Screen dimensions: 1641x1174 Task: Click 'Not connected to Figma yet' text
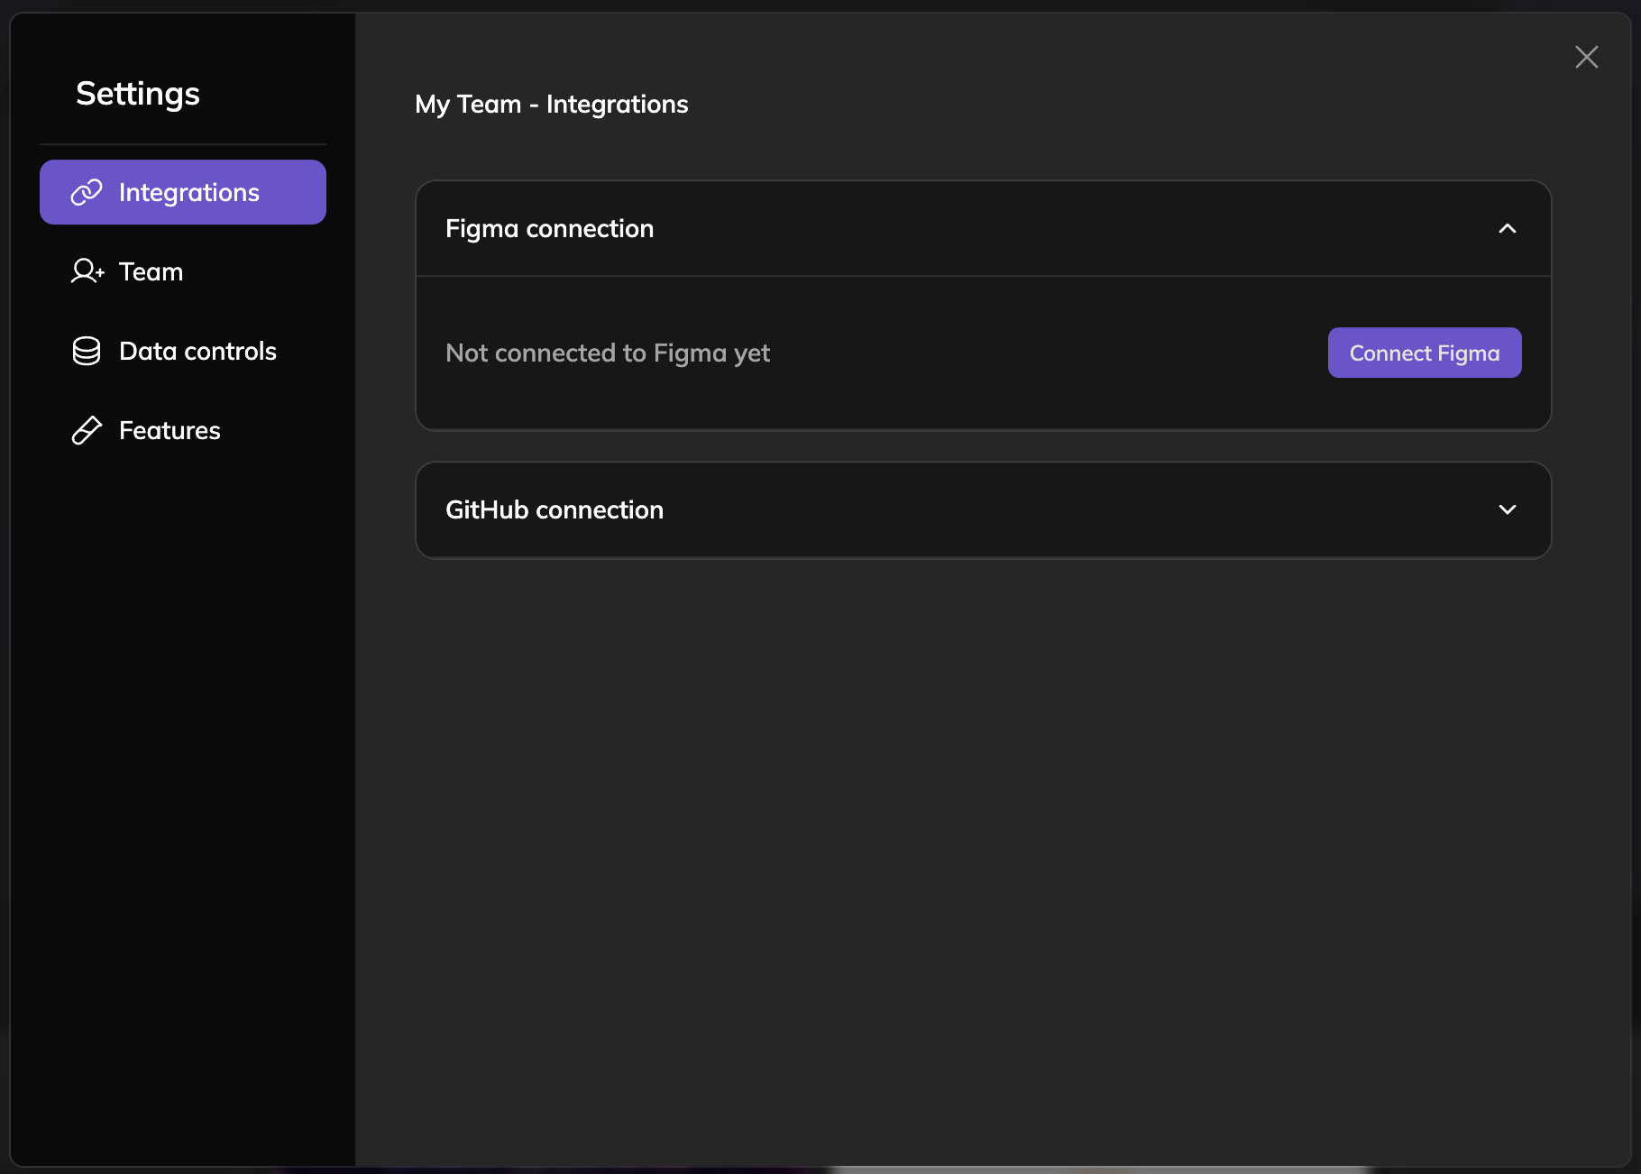tap(608, 353)
